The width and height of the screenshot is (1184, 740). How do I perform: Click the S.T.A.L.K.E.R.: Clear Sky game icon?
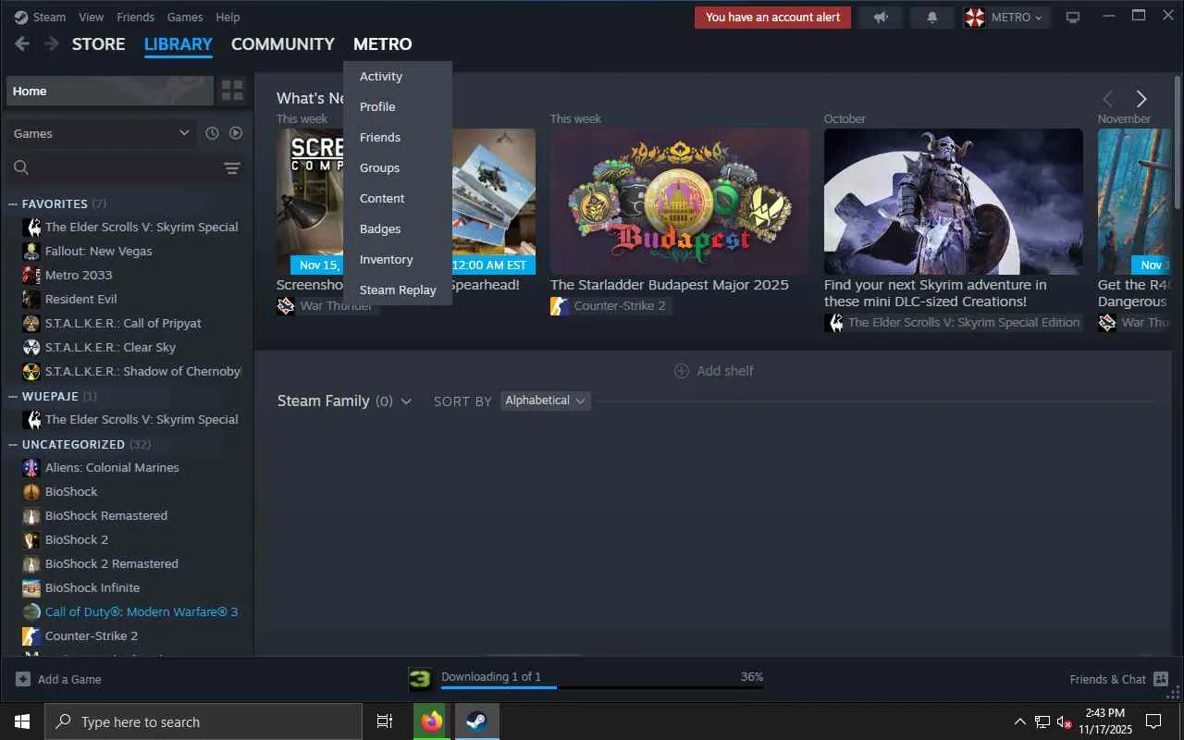tap(31, 347)
